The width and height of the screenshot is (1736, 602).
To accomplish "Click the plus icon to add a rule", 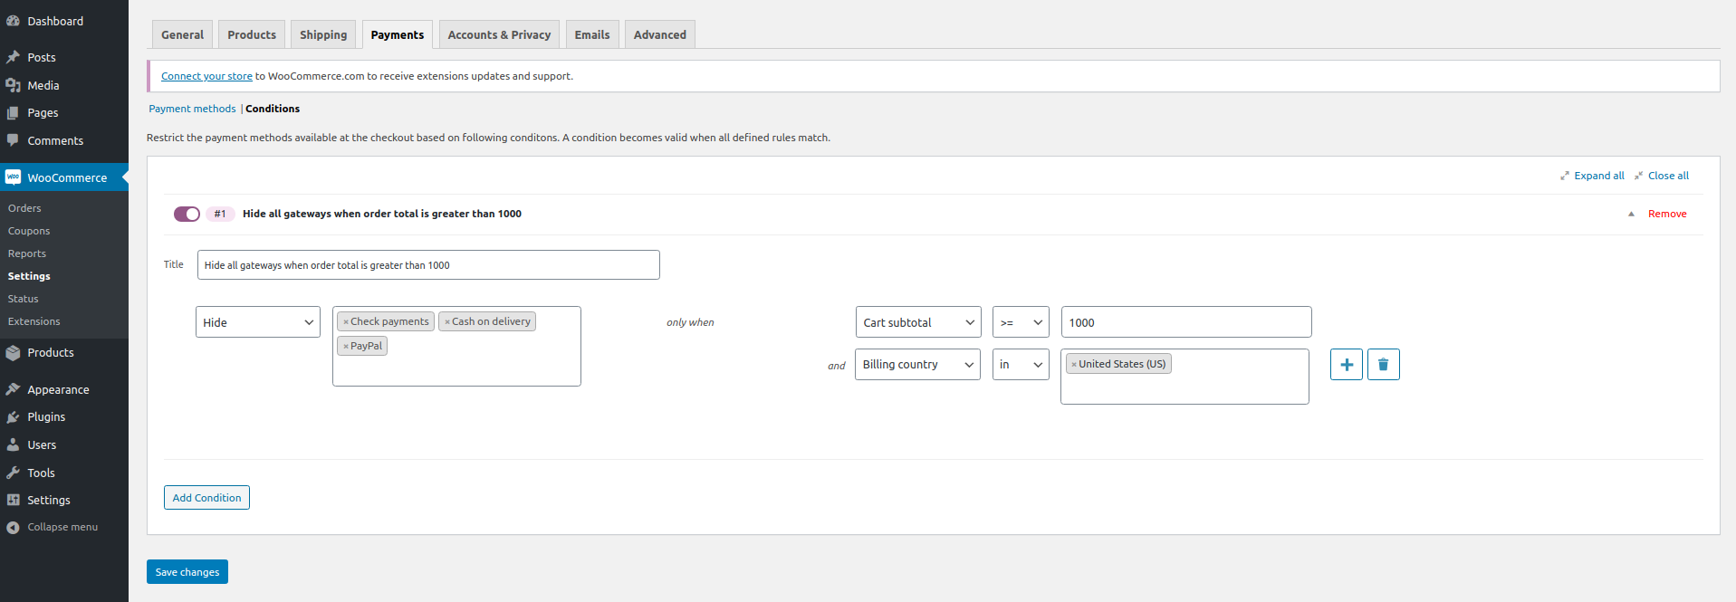I will coord(1346,365).
